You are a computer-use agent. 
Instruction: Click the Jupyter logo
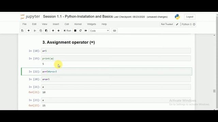(30, 17)
